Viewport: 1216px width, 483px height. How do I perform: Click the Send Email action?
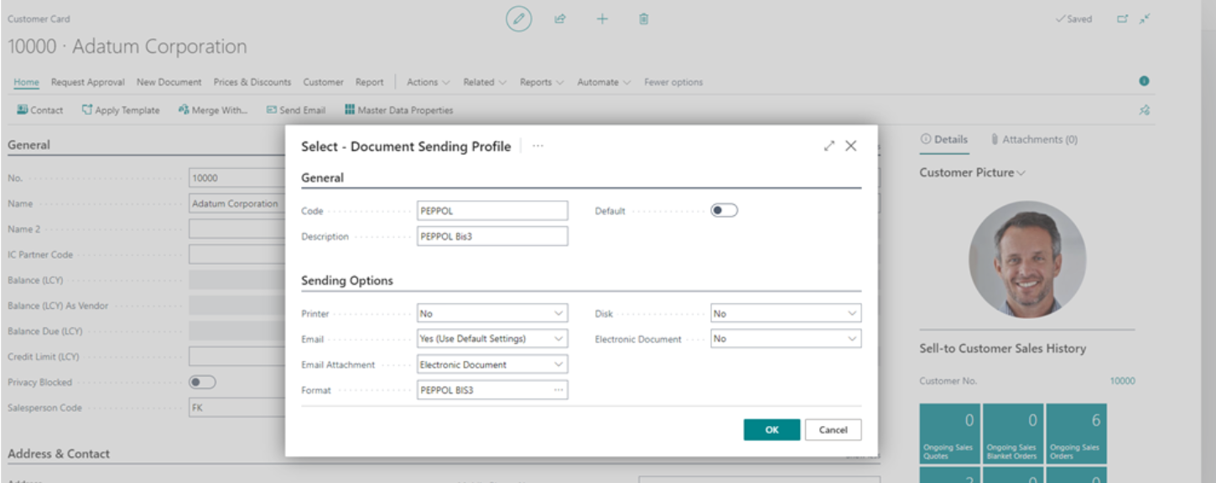click(296, 110)
